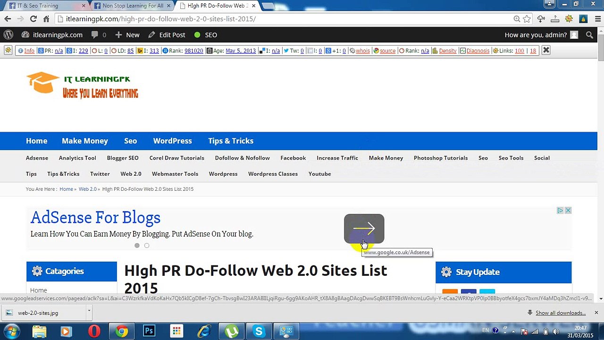Click the WordPress logo in admin bar

[x=8, y=35]
